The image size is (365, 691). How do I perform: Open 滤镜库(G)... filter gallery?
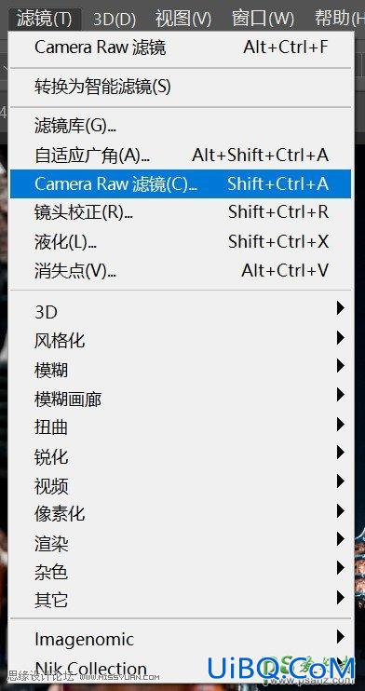[181, 126]
